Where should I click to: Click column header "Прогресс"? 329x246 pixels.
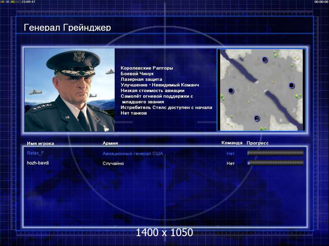point(257,143)
